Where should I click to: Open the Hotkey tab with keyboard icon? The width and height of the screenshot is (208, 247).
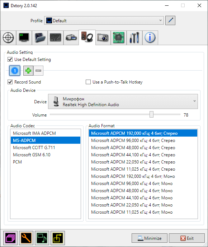(x=56, y=38)
